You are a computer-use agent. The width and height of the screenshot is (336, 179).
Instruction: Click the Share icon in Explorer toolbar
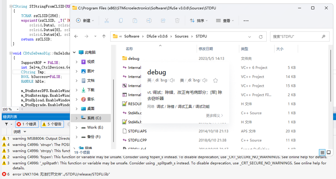point(163,20)
